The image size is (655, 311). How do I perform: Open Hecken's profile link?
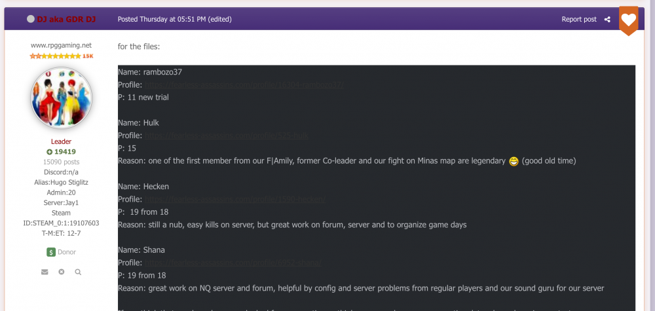pos(235,199)
